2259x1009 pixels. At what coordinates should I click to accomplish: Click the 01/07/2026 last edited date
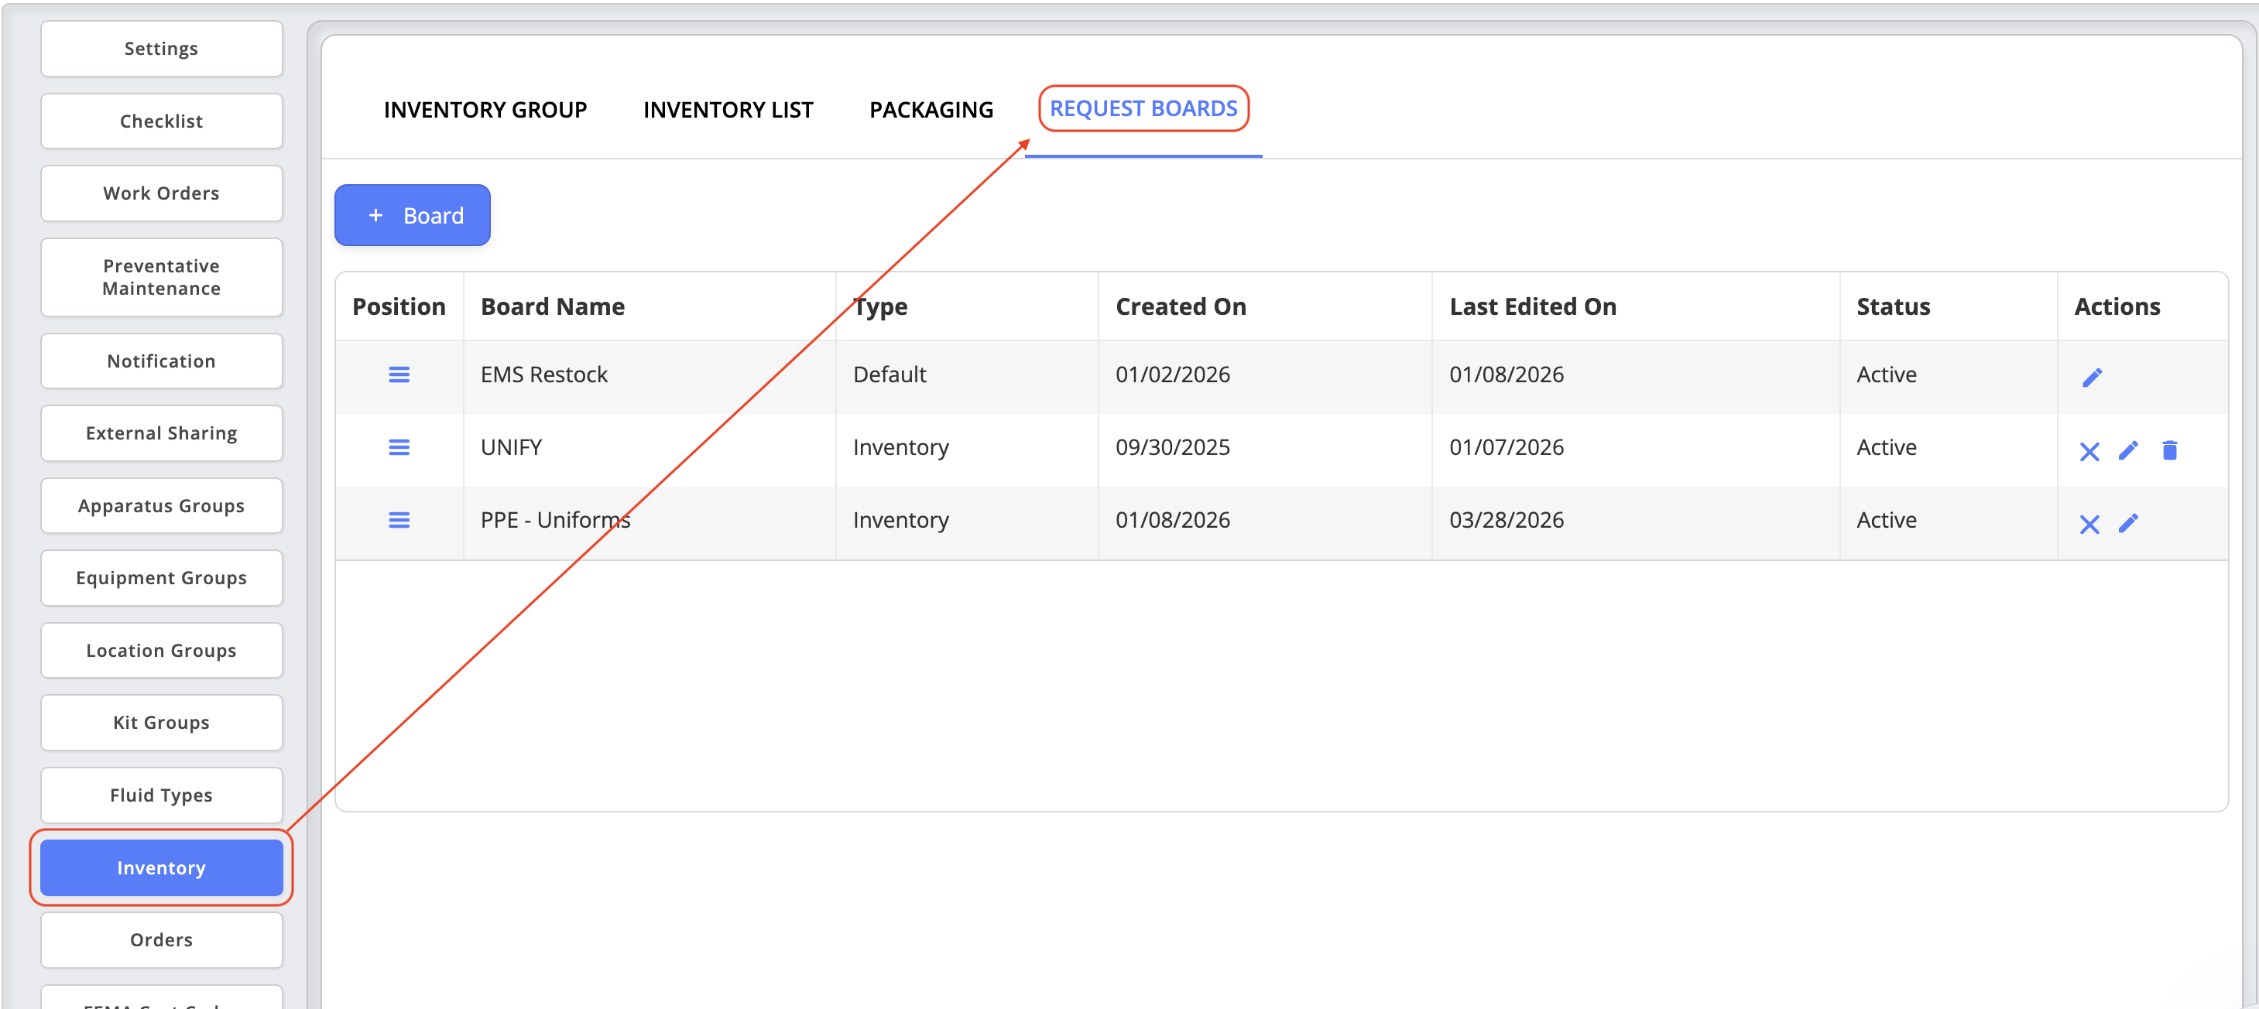coord(1507,448)
